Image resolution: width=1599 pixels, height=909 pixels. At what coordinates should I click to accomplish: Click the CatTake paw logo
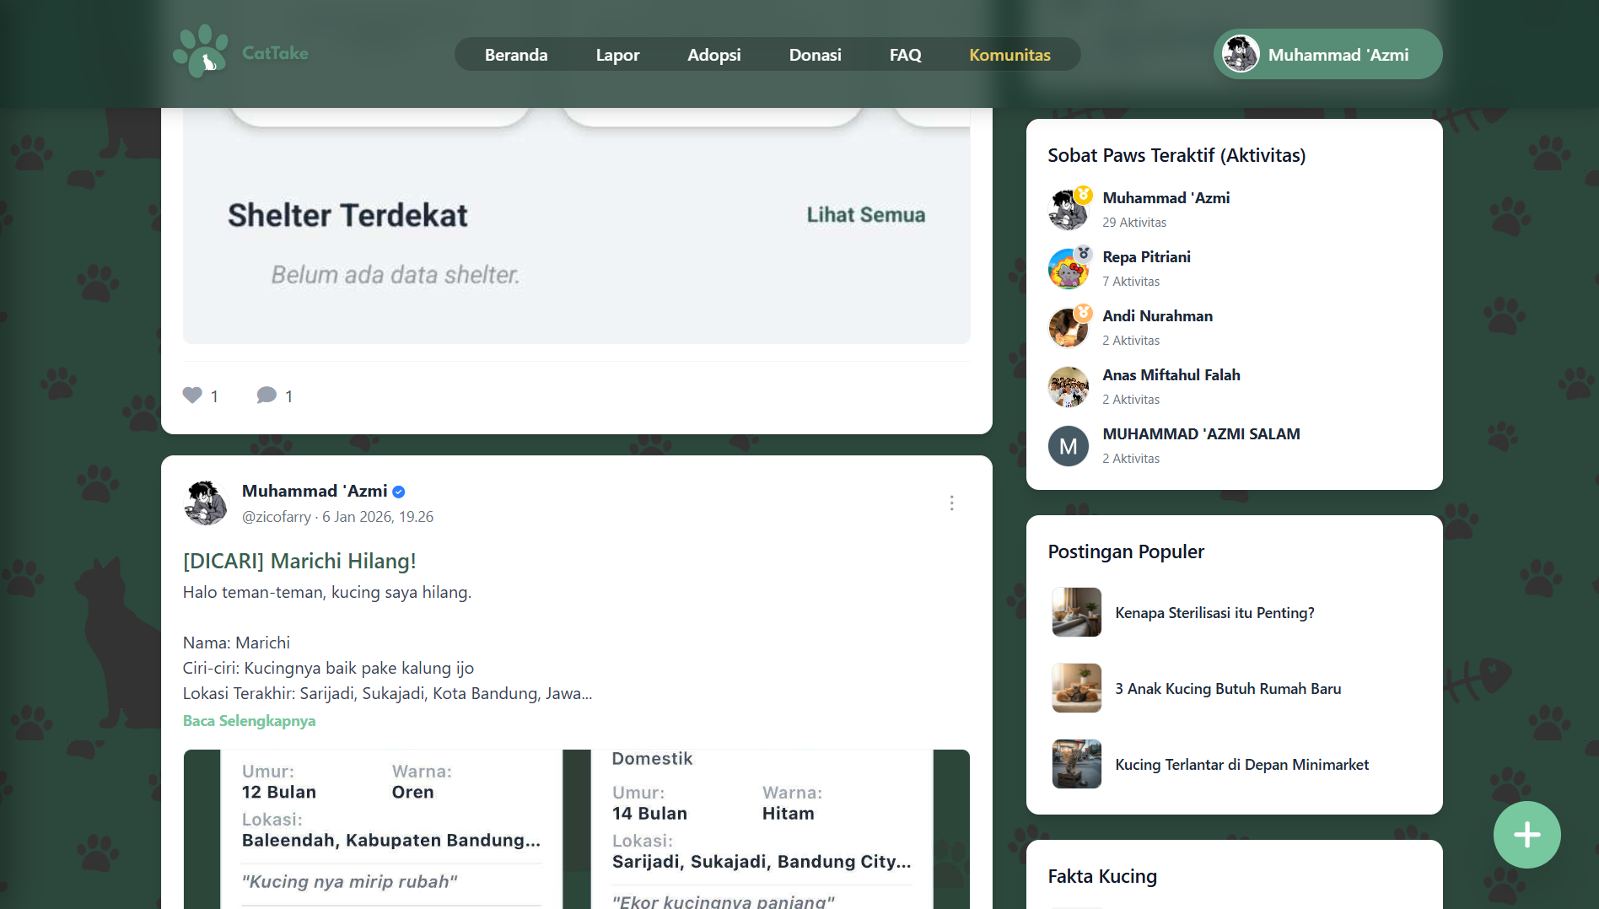click(x=200, y=51)
